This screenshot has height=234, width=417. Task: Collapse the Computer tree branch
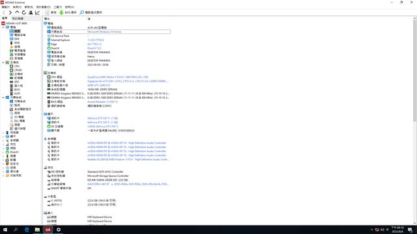pyautogui.click(x=3, y=27)
